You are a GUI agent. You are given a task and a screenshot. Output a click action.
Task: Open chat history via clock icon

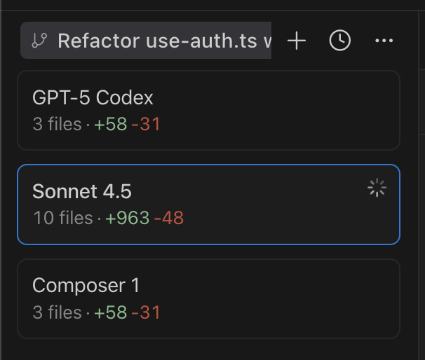[340, 41]
